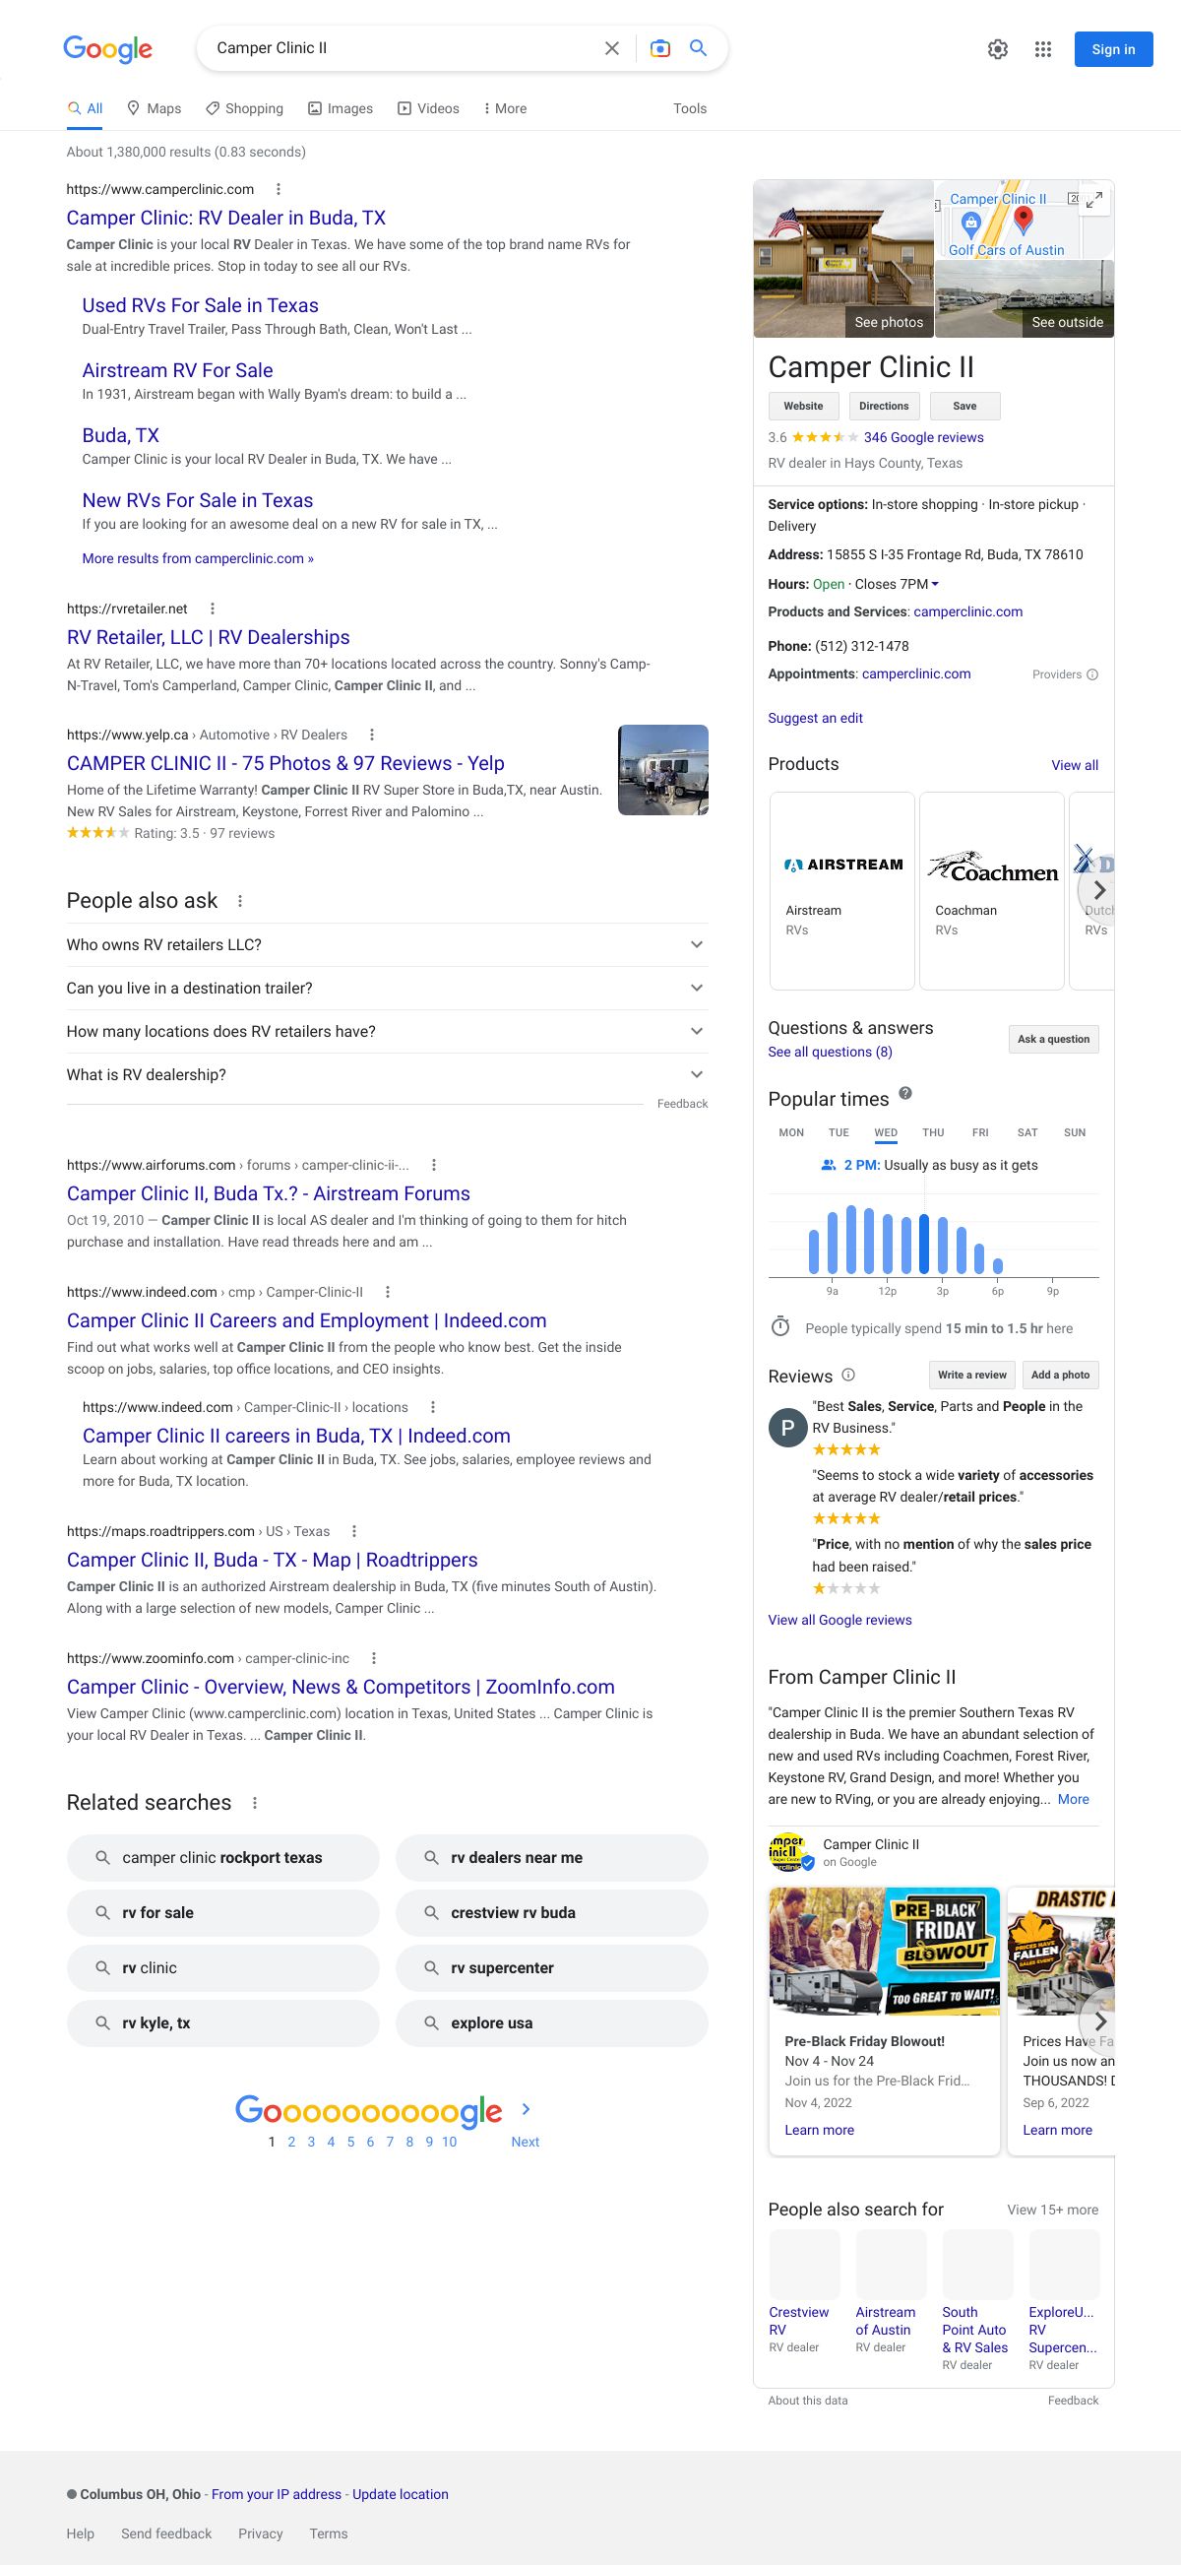Open options menu for yelp.ca result
Image resolution: width=1181 pixels, height=2565 pixels.
click(x=372, y=735)
